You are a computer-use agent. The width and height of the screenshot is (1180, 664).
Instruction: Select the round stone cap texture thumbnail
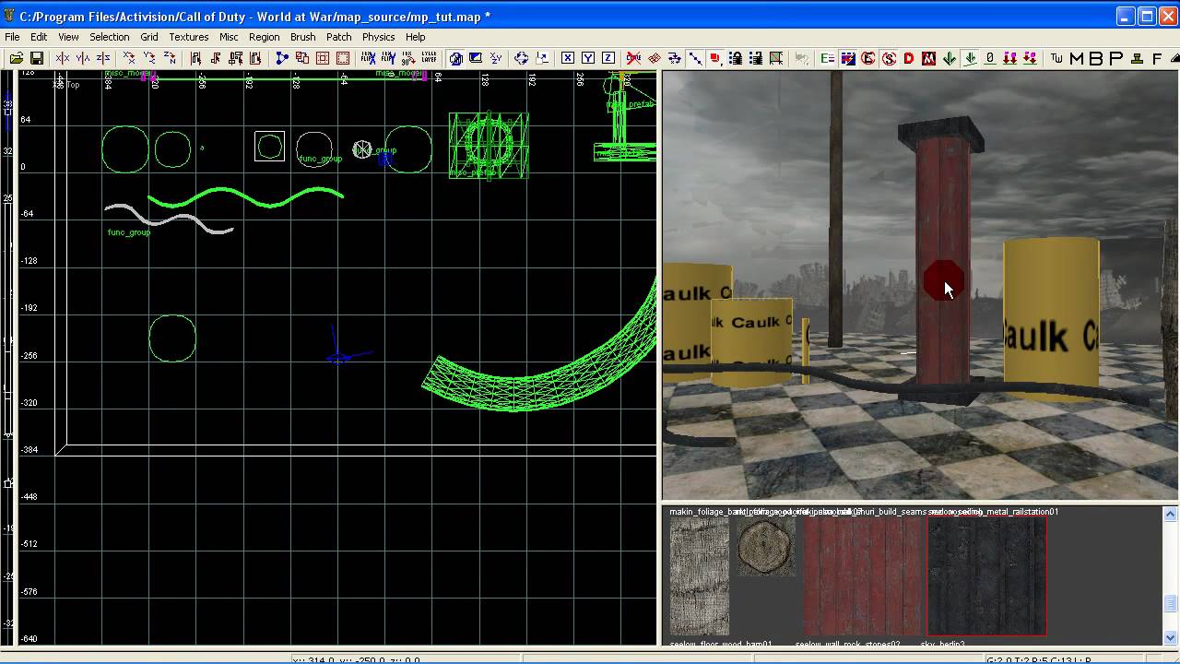point(766,547)
